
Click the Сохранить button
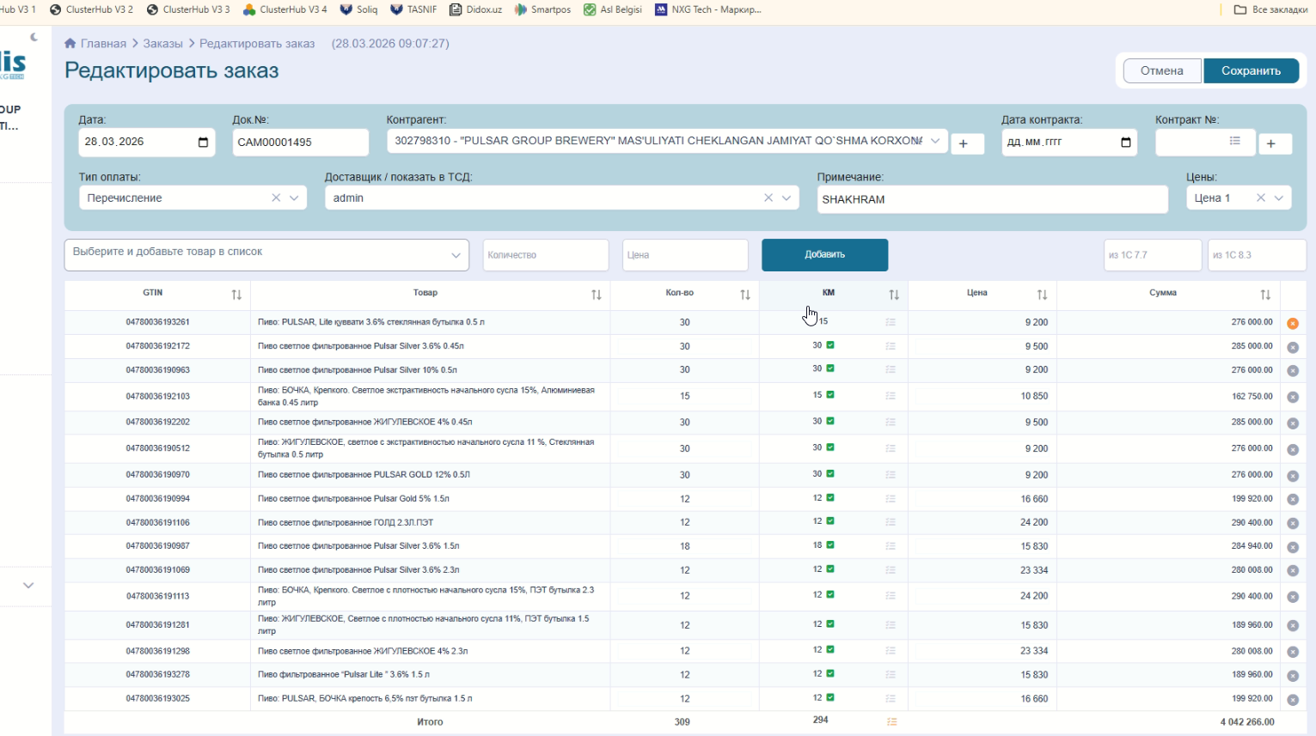pos(1250,70)
